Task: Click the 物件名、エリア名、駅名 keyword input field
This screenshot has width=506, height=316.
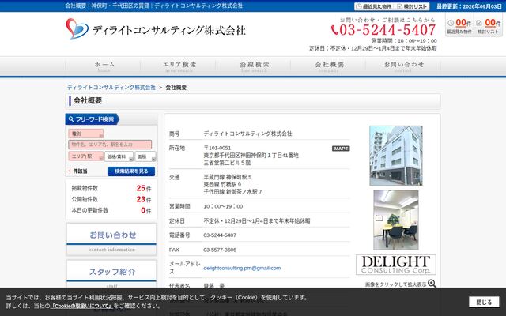Action: pos(110,145)
